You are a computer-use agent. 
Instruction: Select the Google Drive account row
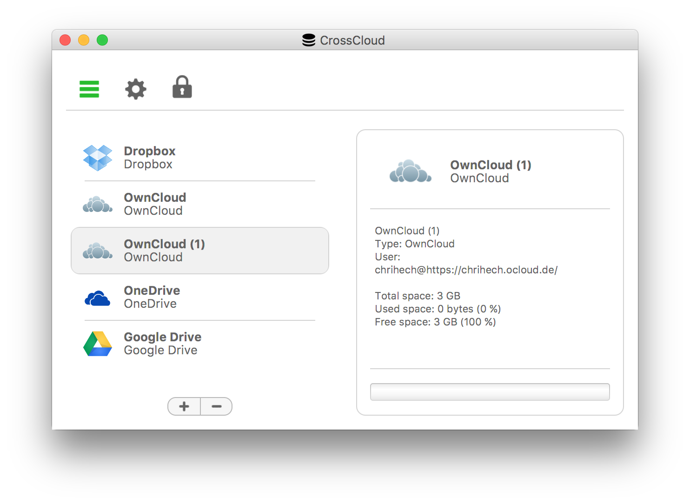coord(200,344)
